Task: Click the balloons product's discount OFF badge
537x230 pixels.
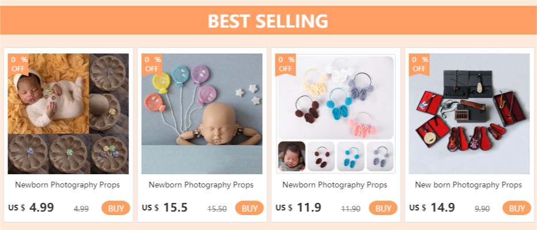Action: 152,64
